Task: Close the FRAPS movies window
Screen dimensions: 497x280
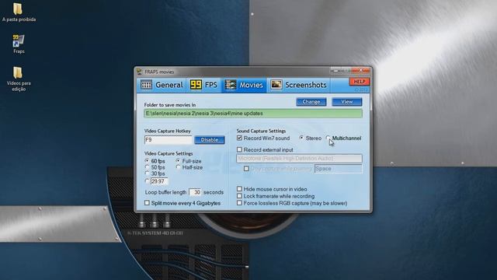Action: pos(360,71)
